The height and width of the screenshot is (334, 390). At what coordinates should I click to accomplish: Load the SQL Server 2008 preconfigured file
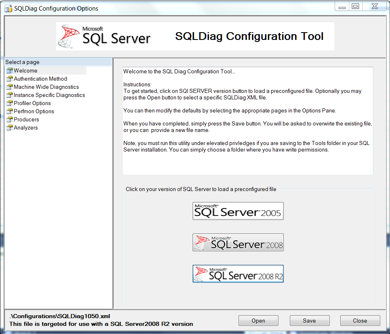238,242
